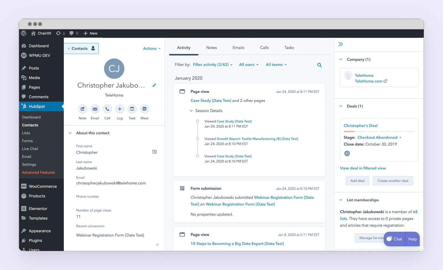Switch to the Tasks tab
Screen dimensions: 443x270
[x=289, y=48]
